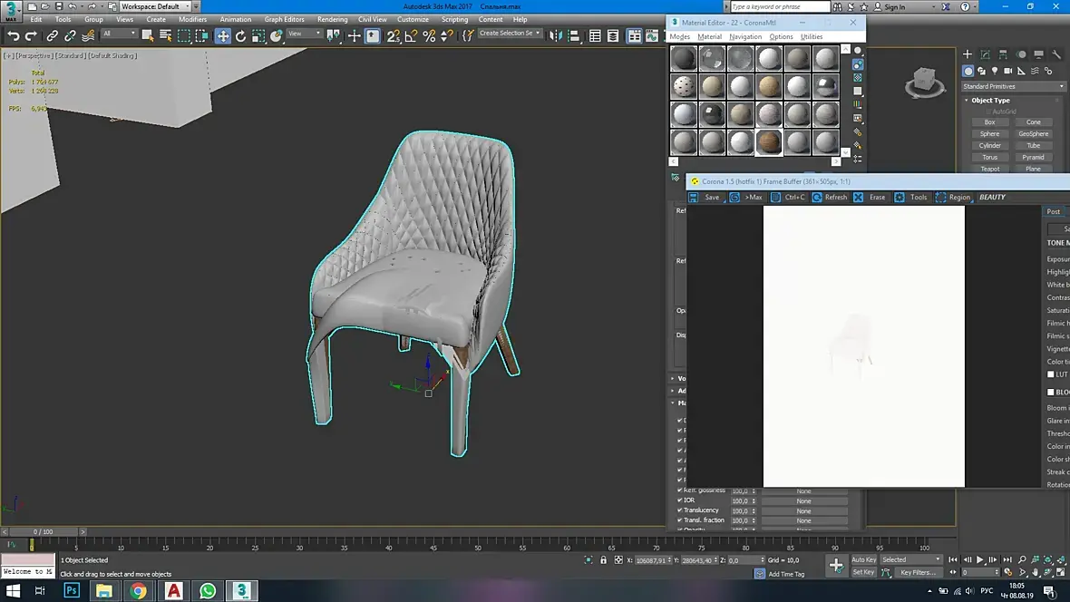Toggle the Translucency map checkbox
The height and width of the screenshot is (602, 1070).
point(679,510)
